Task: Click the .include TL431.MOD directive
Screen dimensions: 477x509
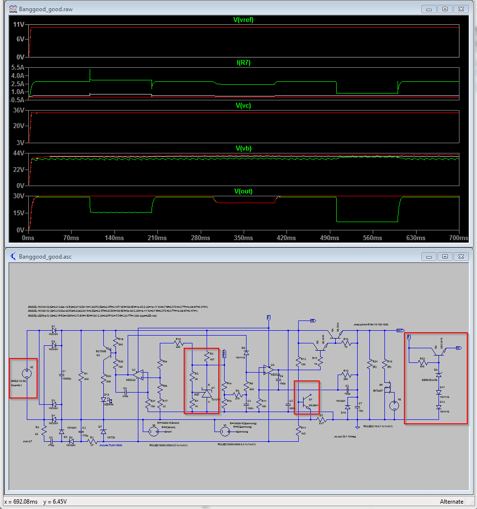Action: click(111, 445)
